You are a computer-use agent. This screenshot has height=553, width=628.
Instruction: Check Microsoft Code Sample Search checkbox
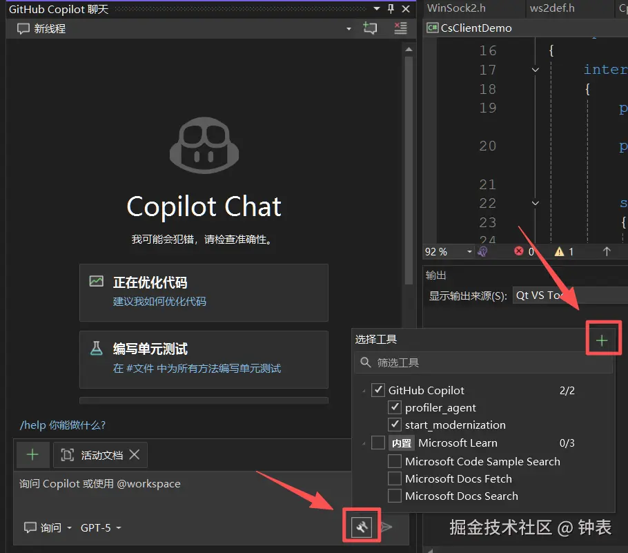pos(395,461)
